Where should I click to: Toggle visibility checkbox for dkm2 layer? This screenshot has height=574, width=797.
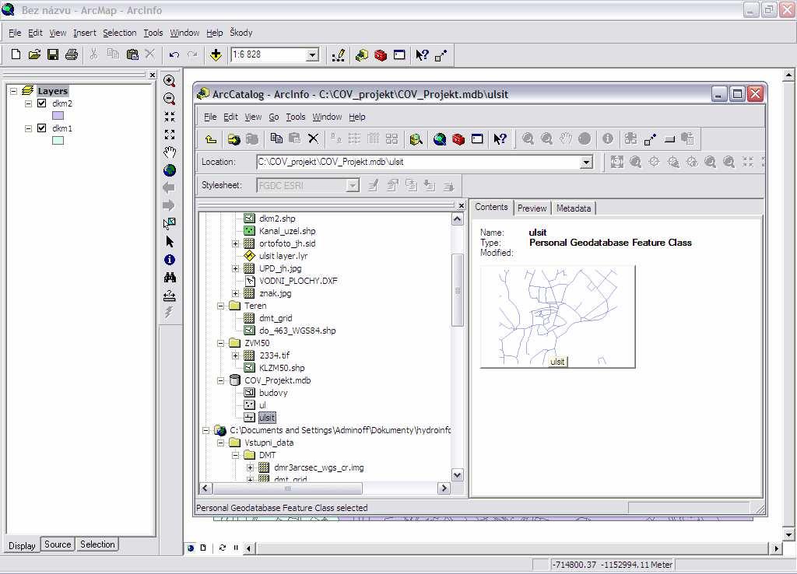(x=42, y=103)
